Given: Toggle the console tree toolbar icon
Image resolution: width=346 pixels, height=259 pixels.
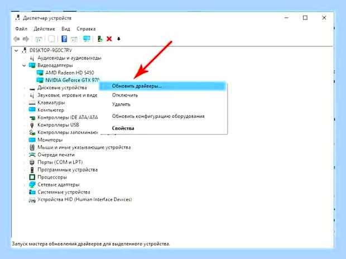Looking at the screenshot, I should (39, 39).
